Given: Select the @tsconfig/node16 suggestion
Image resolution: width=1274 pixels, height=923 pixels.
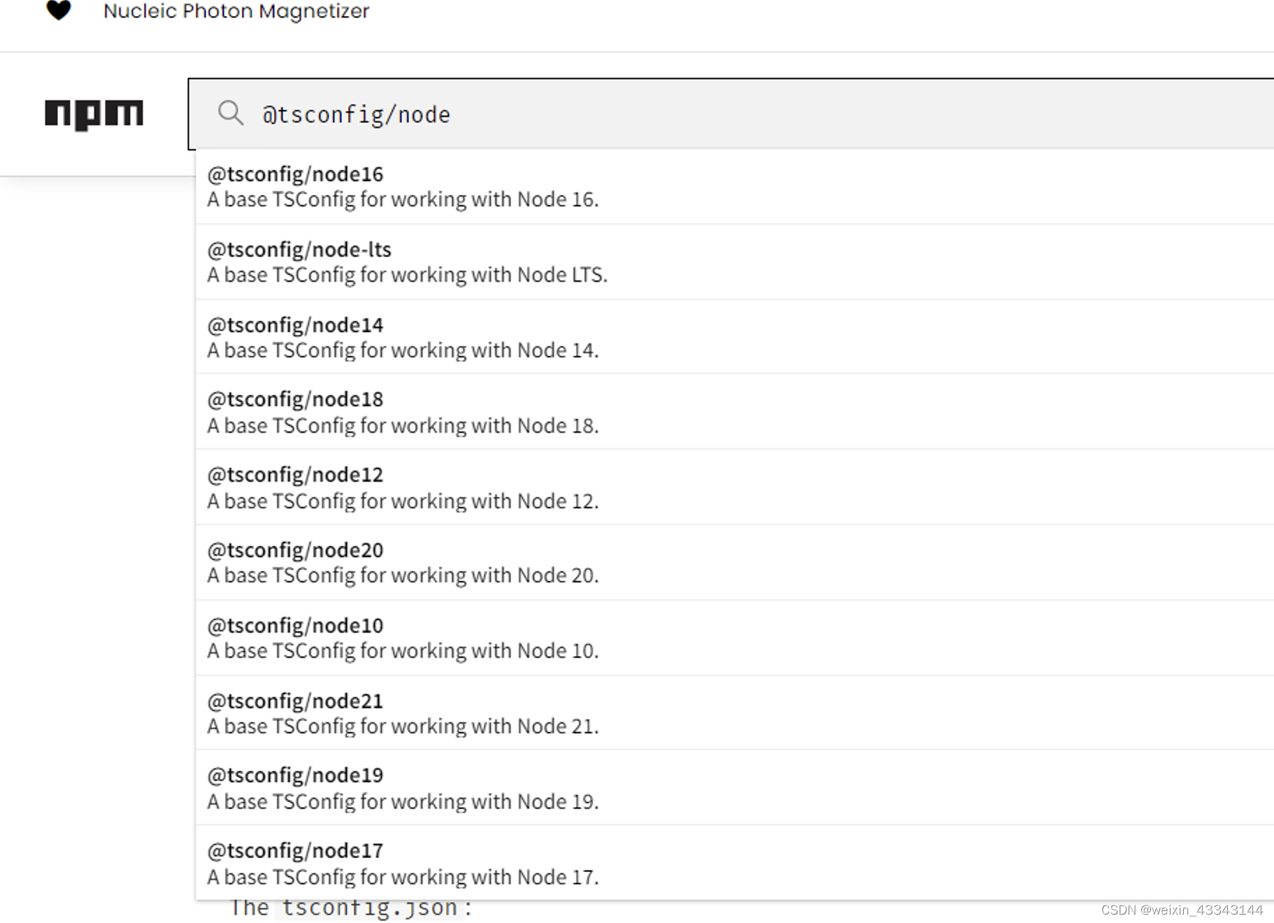Looking at the screenshot, I should click(x=735, y=187).
